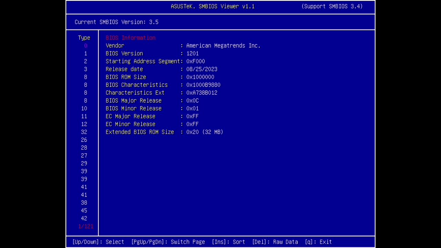Select type 12 in the Type list
Image resolution: width=441 pixels, height=248 pixels.
point(84,124)
